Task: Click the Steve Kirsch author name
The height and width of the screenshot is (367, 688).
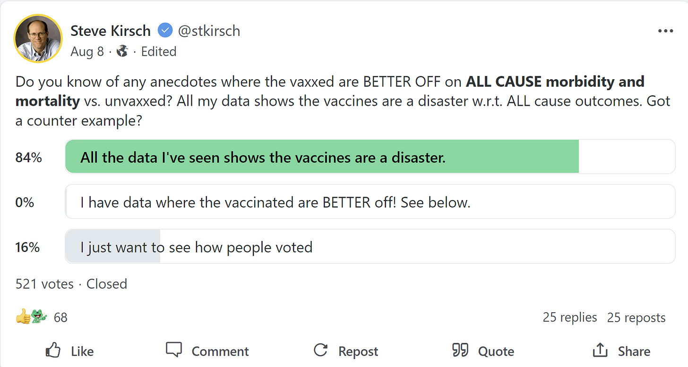Action: tap(111, 31)
